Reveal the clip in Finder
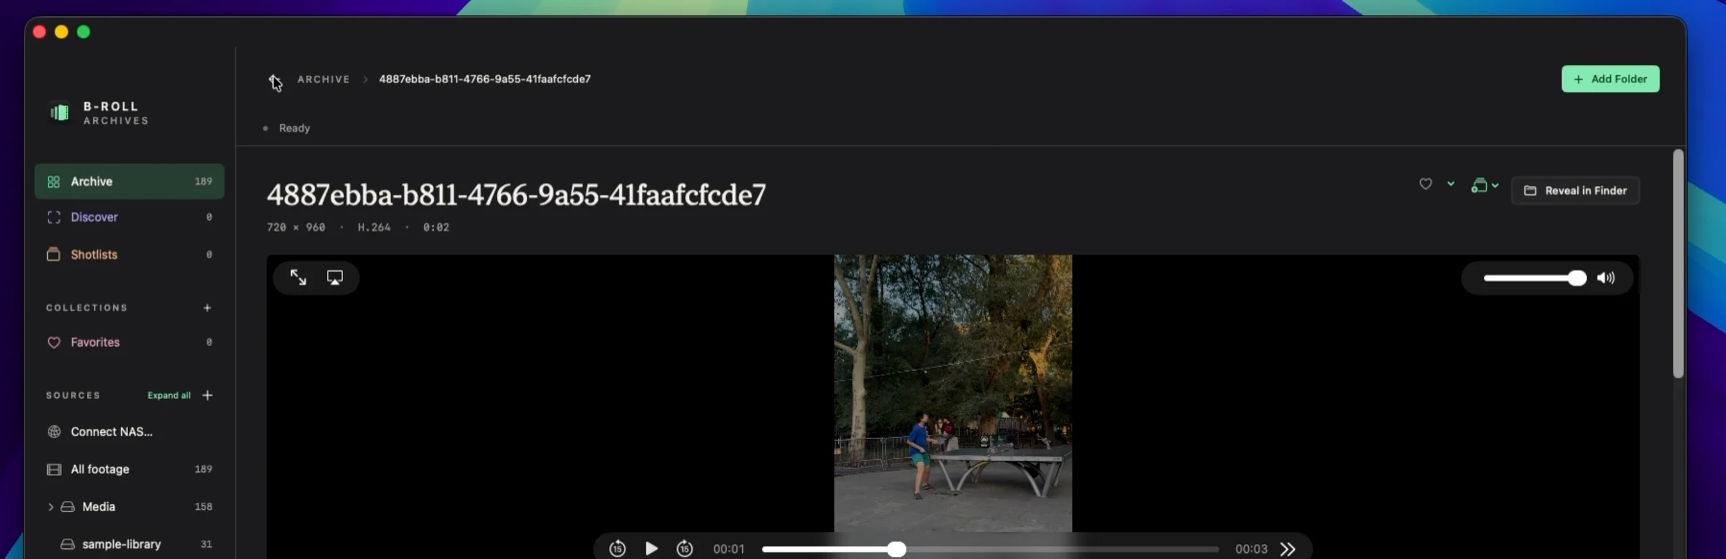Image resolution: width=1726 pixels, height=559 pixels. 1575,191
